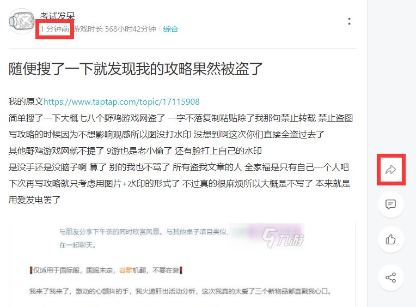The image size is (416, 307).
Task: Like the post with the thumbs-up icon
Action: [x=390, y=239]
